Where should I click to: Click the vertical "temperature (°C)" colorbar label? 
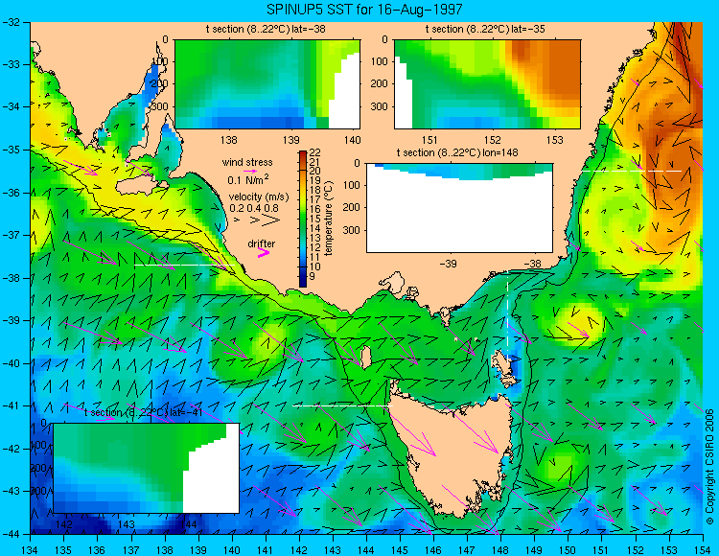(328, 219)
